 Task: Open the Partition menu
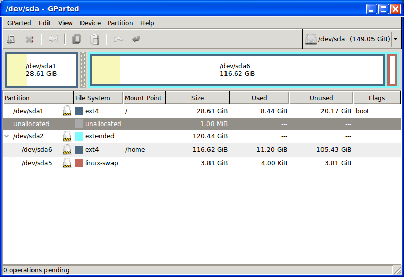point(120,23)
